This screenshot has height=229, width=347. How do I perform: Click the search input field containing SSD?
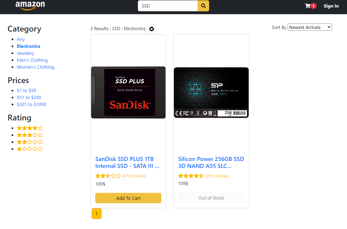click(x=168, y=6)
